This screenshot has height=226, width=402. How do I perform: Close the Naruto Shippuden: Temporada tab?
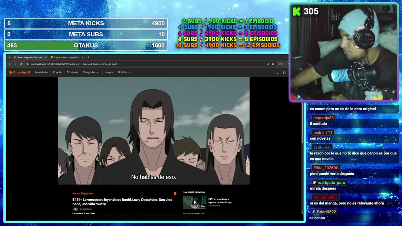(x=46, y=57)
